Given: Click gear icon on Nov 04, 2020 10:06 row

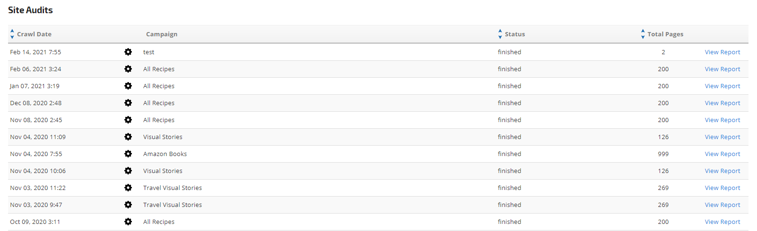Looking at the screenshot, I should pos(128,171).
